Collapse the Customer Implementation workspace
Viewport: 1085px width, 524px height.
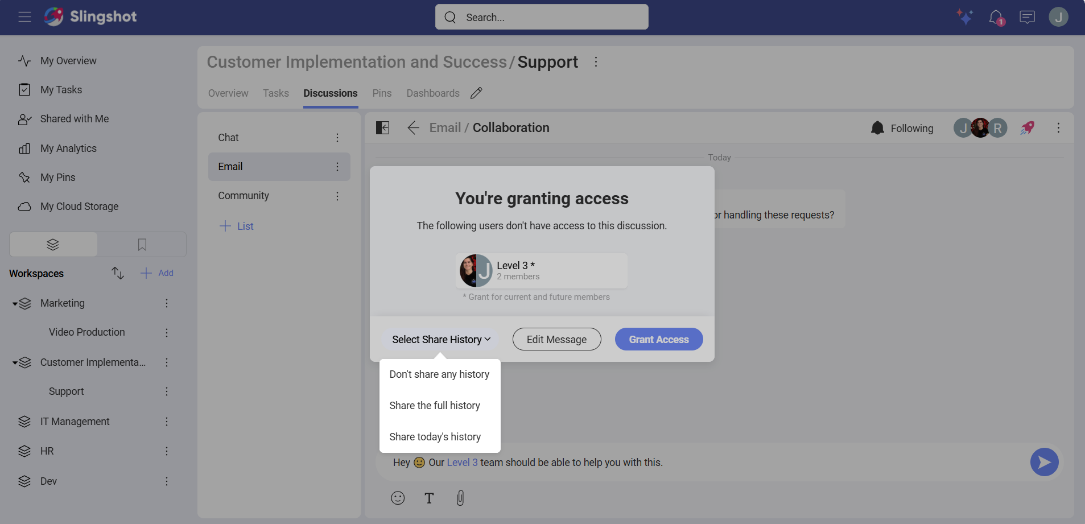tap(15, 362)
